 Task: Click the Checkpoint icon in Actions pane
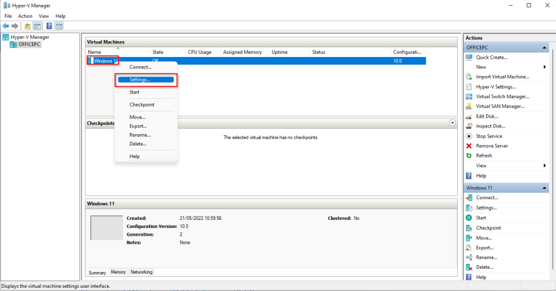pyautogui.click(x=469, y=228)
